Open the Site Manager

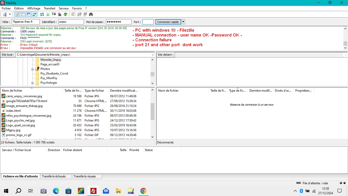[5, 14]
